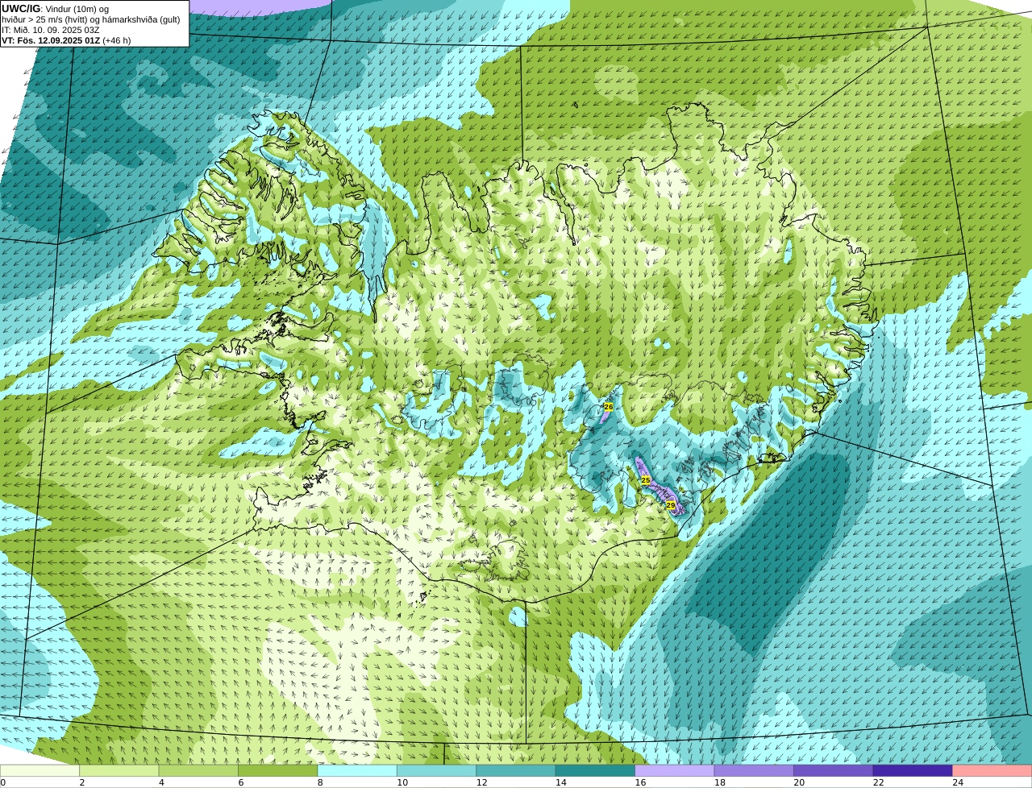Click the pale yellow 0–2 m/s legend swatch
The image size is (1032, 788).
(40, 770)
